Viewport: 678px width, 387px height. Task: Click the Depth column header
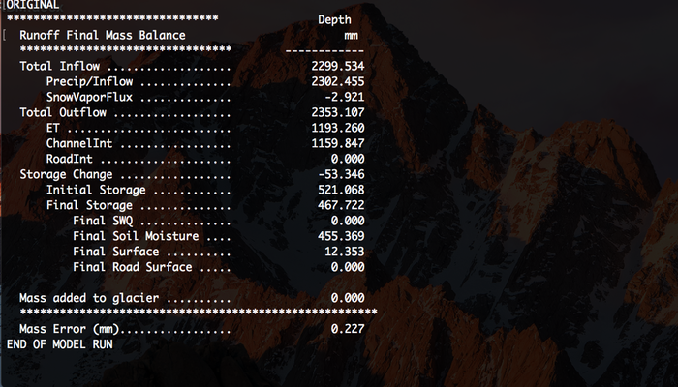[334, 20]
